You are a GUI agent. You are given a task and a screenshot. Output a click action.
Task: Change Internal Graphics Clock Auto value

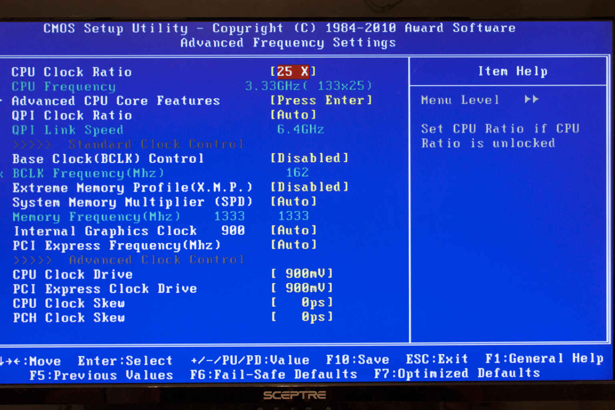tap(293, 230)
